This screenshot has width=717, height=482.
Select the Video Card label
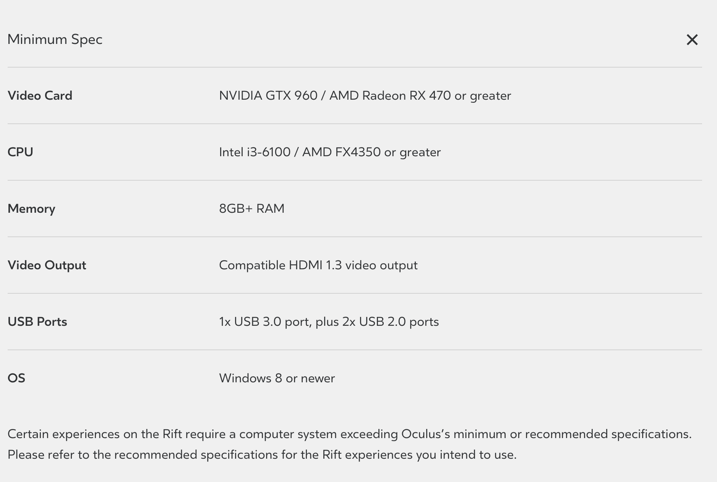click(40, 95)
